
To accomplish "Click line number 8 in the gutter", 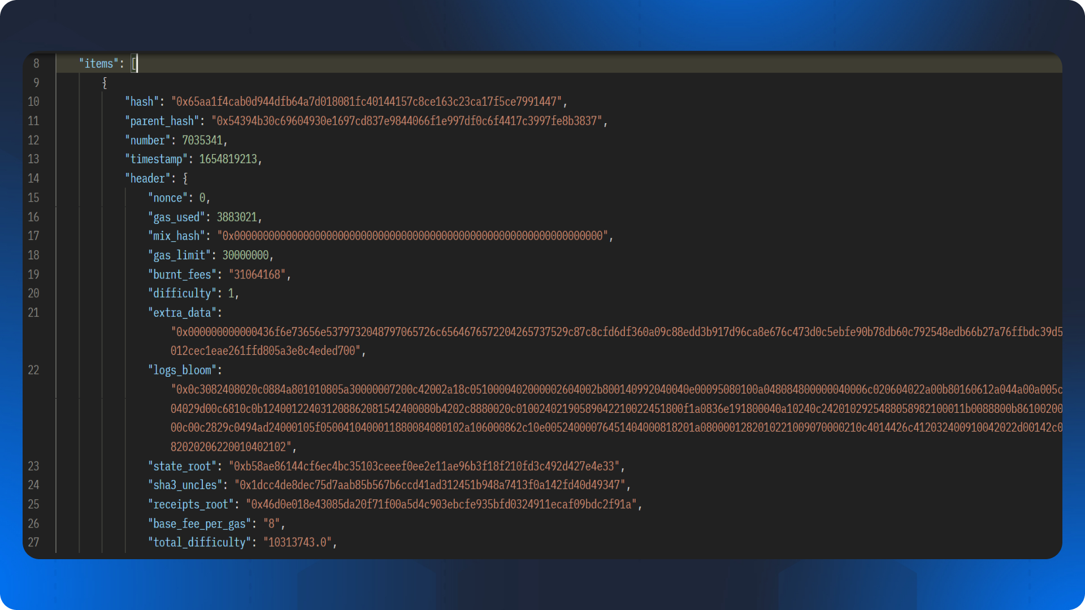I will click(36, 64).
